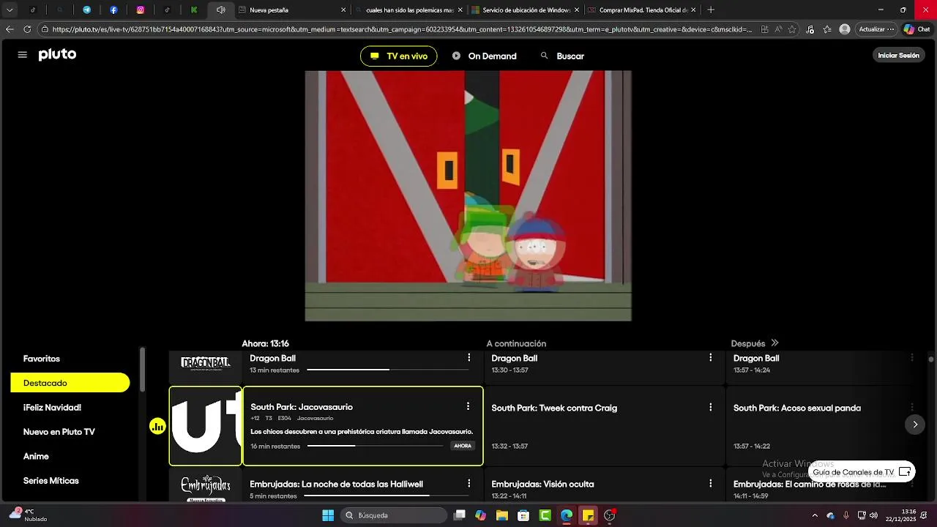Open options for Dragon Ball 13:30 - 13:57
Image resolution: width=937 pixels, height=527 pixels.
click(710, 358)
